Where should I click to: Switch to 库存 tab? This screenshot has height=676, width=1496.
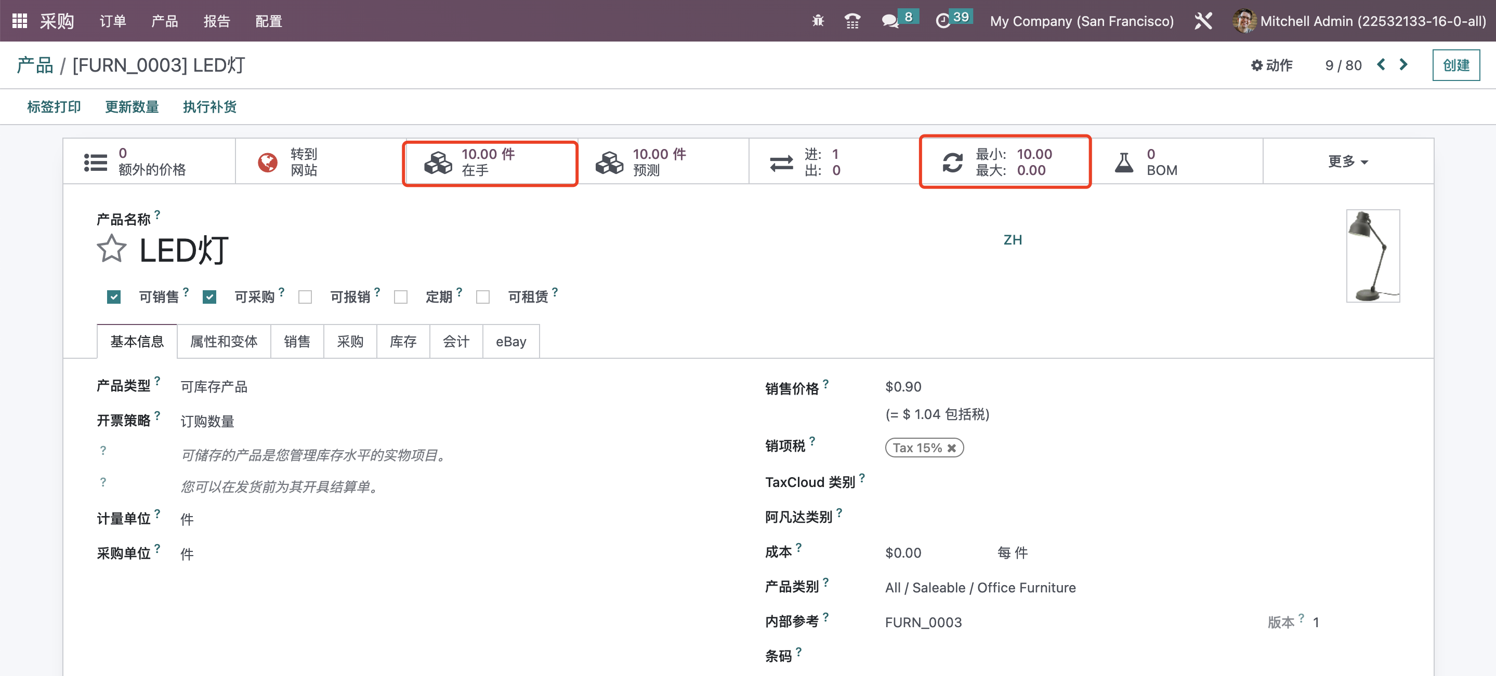pos(403,341)
